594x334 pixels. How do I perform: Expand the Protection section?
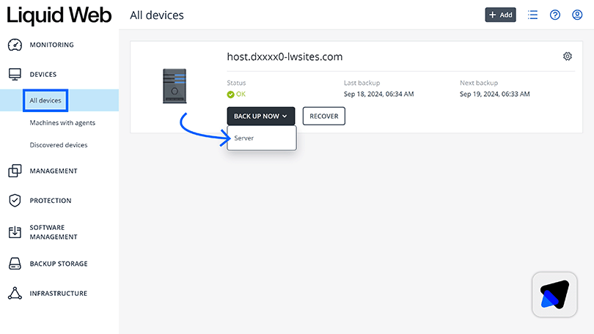pos(51,201)
